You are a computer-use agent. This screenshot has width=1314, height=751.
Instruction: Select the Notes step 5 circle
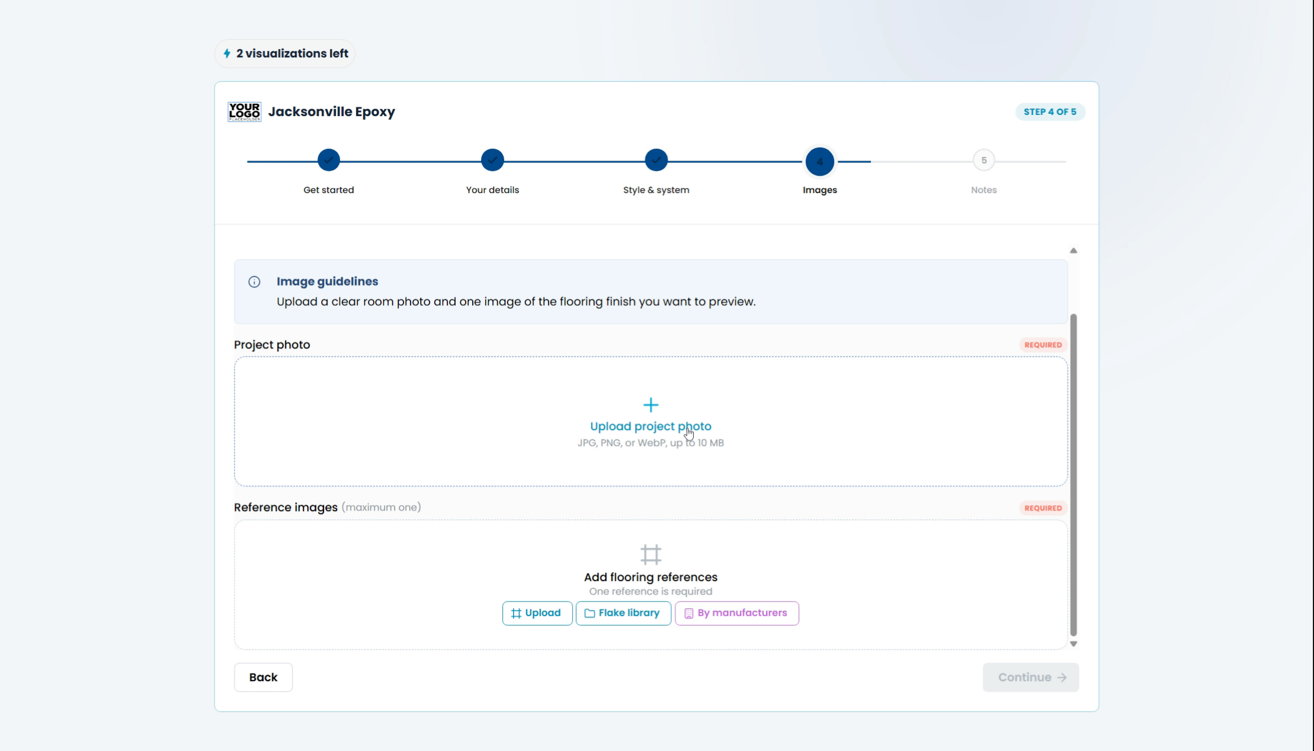tap(984, 161)
